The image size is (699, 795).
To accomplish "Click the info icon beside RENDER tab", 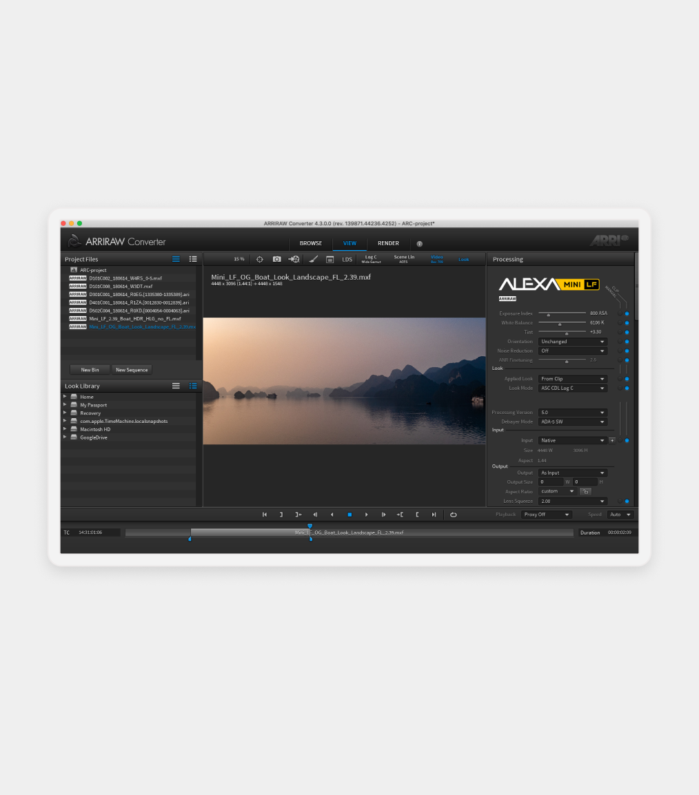I will 420,244.
